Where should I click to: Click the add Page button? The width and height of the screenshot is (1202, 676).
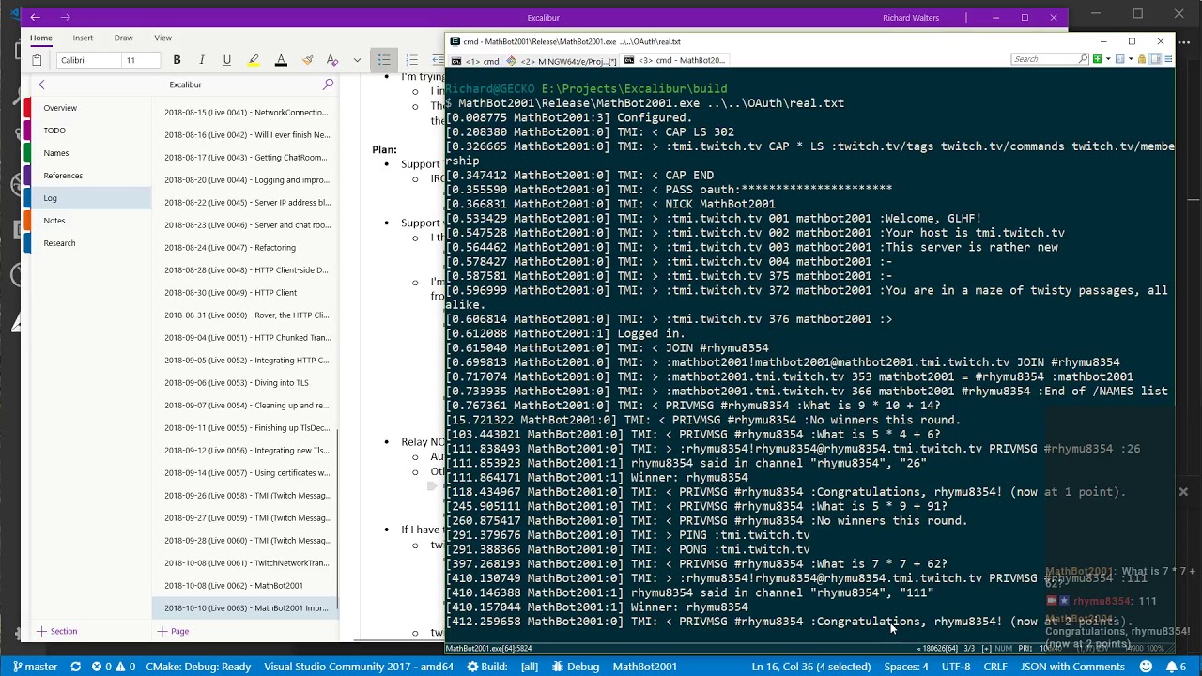174,631
